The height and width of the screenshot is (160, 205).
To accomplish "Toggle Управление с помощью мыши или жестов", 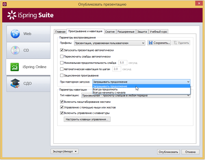I will point(62,107).
